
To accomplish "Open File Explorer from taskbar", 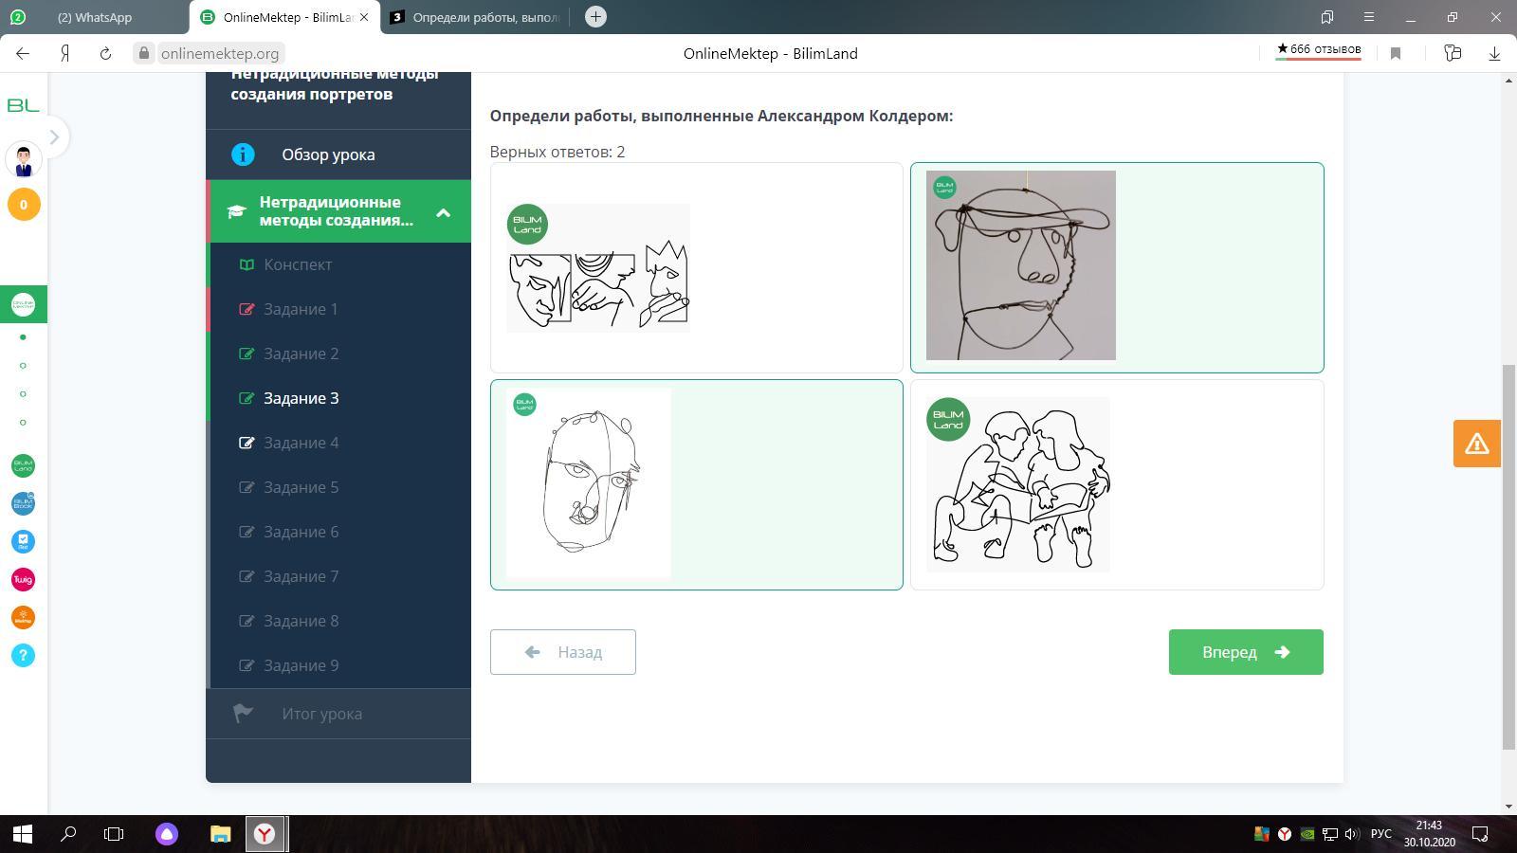I will point(220,834).
